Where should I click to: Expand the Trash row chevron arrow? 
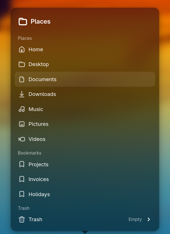point(149,219)
